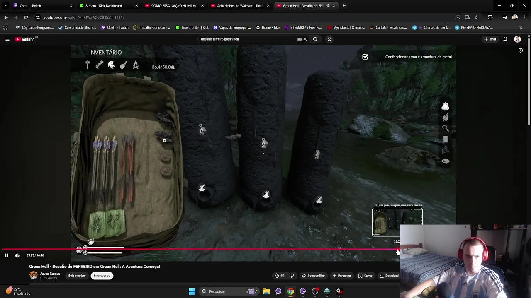Go to the YouTube home logo
This screenshot has height=298, width=531.
coord(25,39)
